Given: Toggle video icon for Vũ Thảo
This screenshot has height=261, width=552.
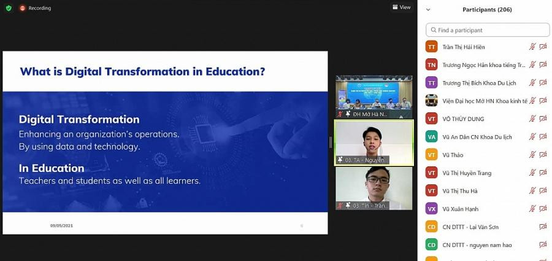Looking at the screenshot, I should pyautogui.click(x=543, y=155).
